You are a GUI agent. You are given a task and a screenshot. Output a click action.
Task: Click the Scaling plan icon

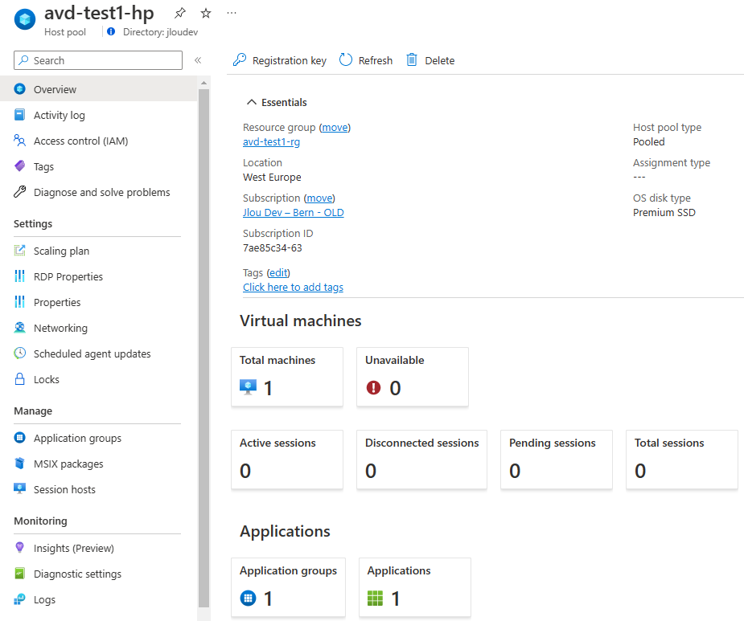point(19,251)
